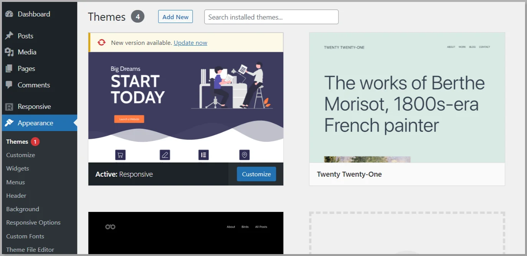527x256 pixels.
Task: Click the location pin icon in Responsive preview
Action: click(245, 155)
